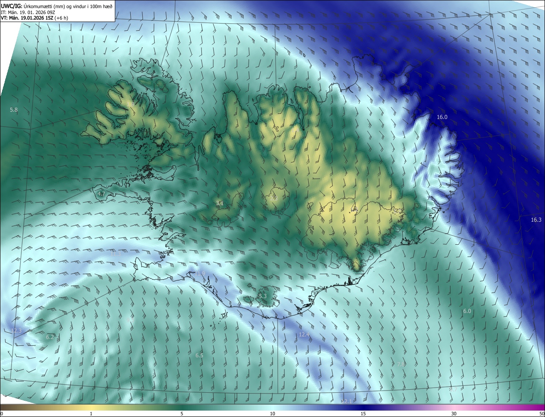Click the color scale tick label 30
The image size is (545, 417).
coord(454,414)
